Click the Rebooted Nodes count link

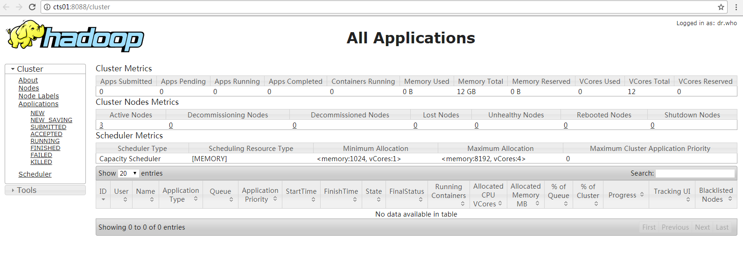click(566, 125)
